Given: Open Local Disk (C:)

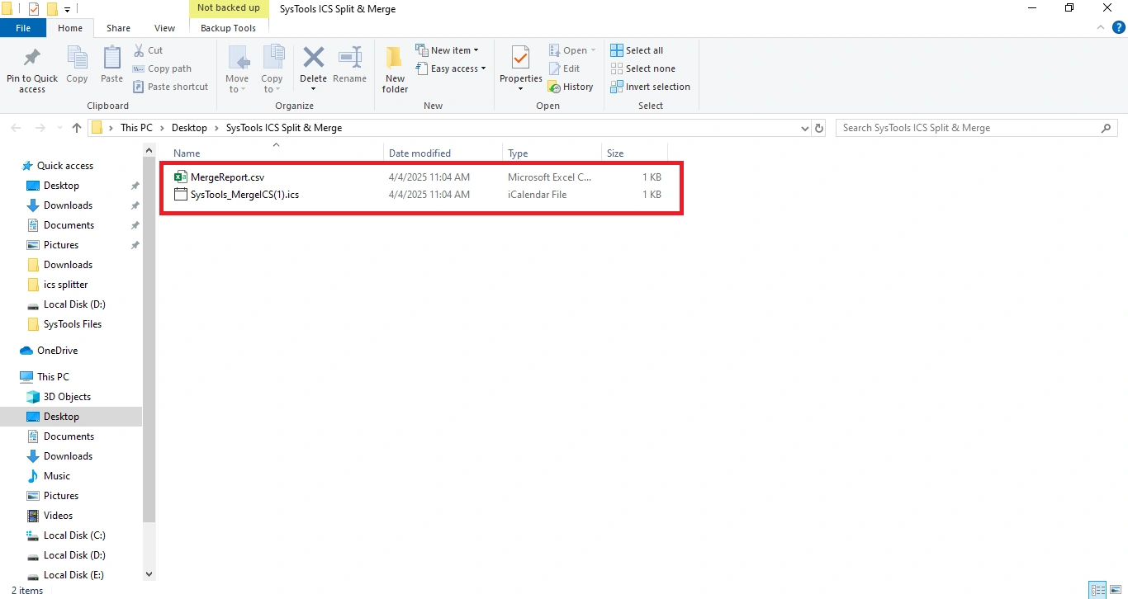Looking at the screenshot, I should point(74,535).
